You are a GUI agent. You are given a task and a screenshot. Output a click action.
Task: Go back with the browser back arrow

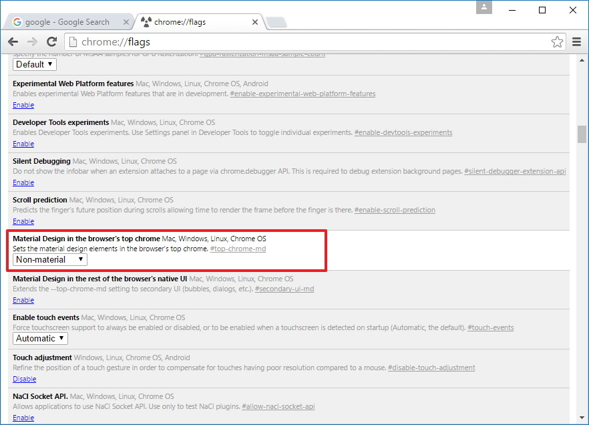[13, 41]
